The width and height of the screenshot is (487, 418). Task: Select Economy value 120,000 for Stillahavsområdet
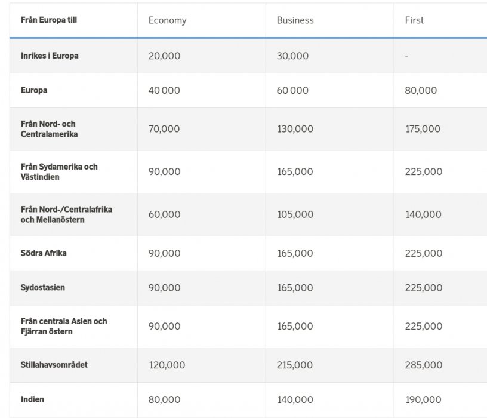[167, 365]
